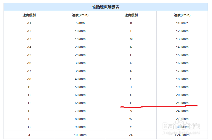Image resolution: width=212 pixels, height=140 pixels.
Task: Click the 30km/h cell
Action: pos(80,63)
